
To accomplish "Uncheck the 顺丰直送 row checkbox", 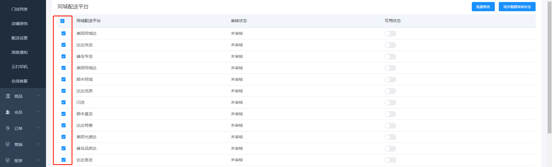I will (x=64, y=114).
